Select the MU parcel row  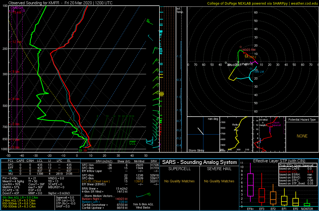click(x=41, y=173)
